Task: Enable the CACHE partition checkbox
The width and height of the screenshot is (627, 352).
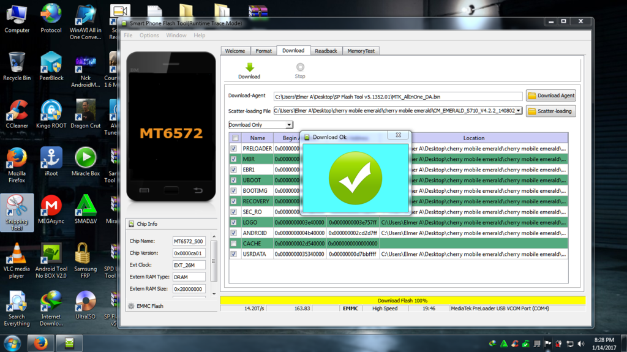Action: click(234, 244)
